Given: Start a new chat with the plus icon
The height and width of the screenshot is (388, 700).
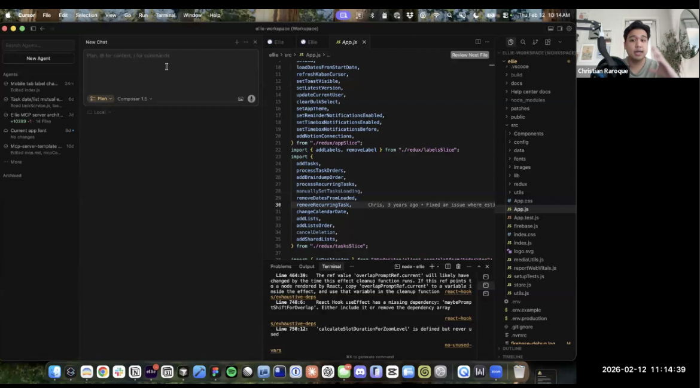Looking at the screenshot, I should pos(237,42).
